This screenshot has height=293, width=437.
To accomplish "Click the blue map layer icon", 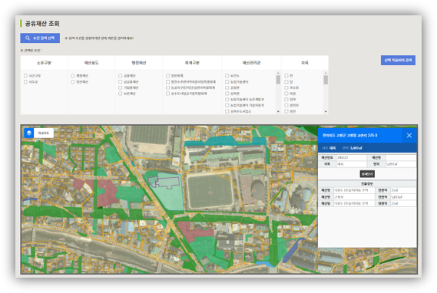I will click(29, 133).
